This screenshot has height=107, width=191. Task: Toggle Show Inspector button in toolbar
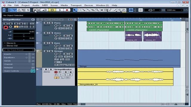pyautogui.click(x=10, y=10)
